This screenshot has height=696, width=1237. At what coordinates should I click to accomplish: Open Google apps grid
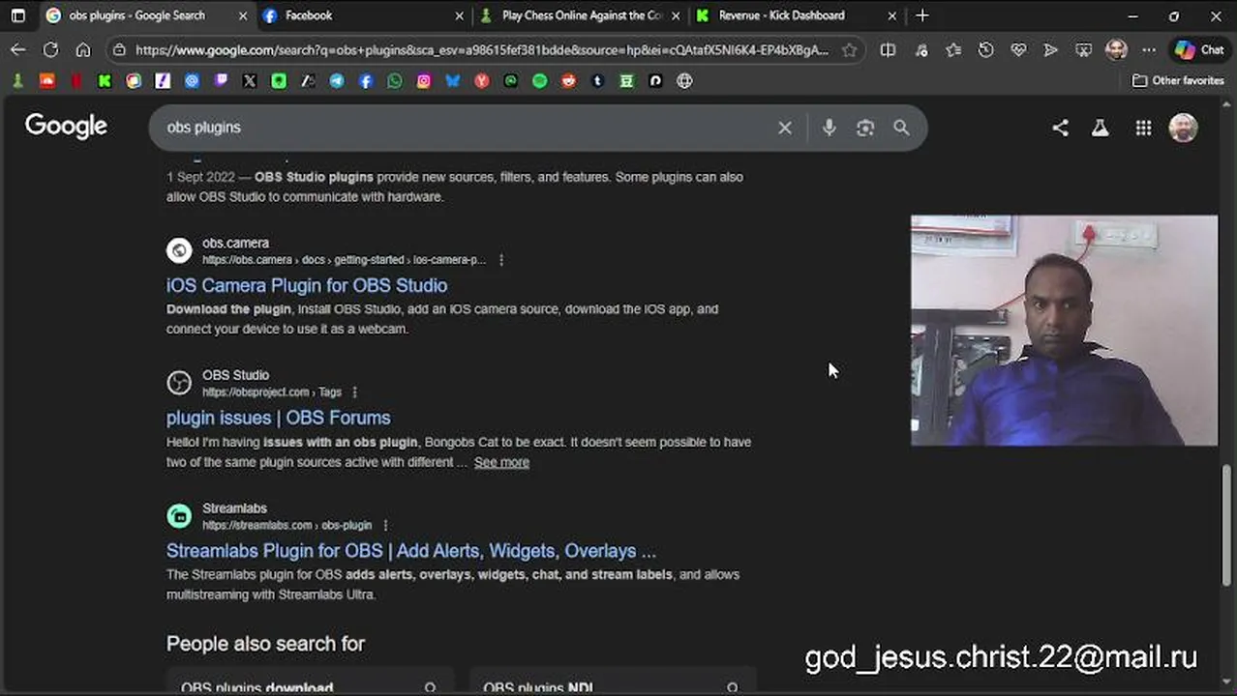coord(1143,128)
